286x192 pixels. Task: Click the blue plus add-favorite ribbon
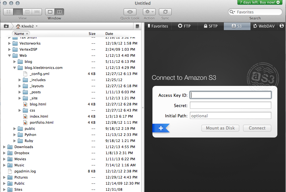click(161, 128)
